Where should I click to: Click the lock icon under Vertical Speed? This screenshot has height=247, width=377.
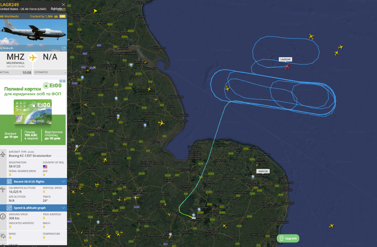[x=44, y=192]
